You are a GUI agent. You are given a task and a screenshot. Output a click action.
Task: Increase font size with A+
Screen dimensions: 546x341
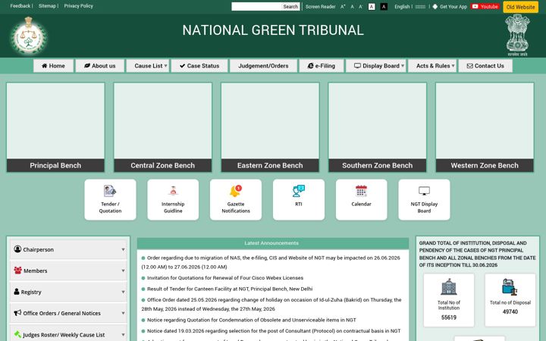click(x=343, y=7)
